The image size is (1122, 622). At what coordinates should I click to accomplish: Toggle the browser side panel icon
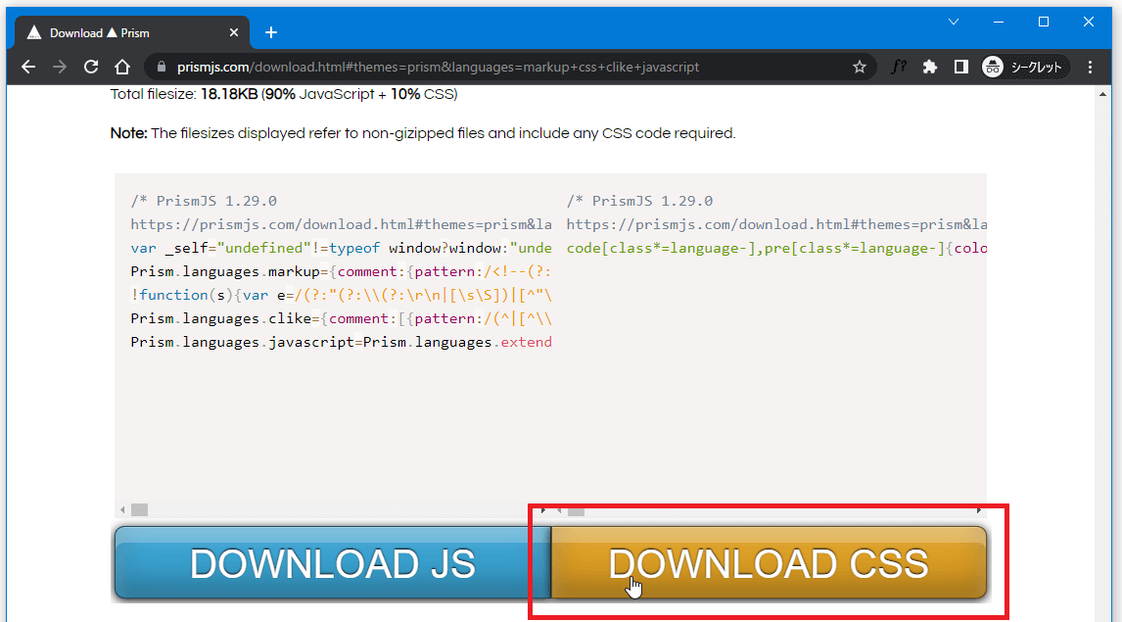[961, 67]
